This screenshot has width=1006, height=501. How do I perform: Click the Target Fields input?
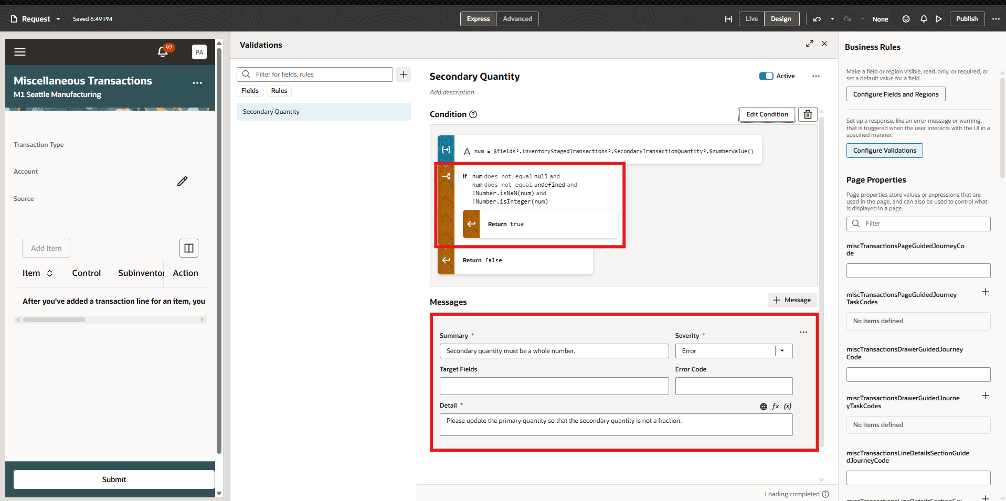click(554, 386)
